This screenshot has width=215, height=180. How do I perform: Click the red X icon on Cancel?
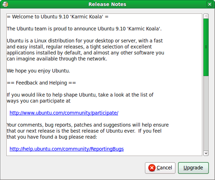[152, 168]
